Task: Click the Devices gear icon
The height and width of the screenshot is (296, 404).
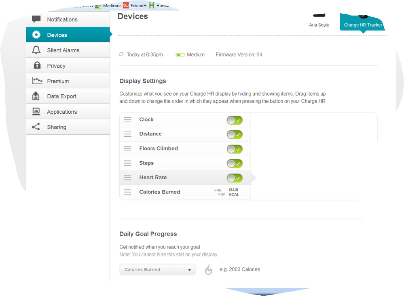Action: [36, 35]
